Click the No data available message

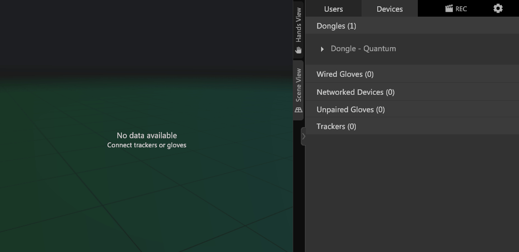147,136
